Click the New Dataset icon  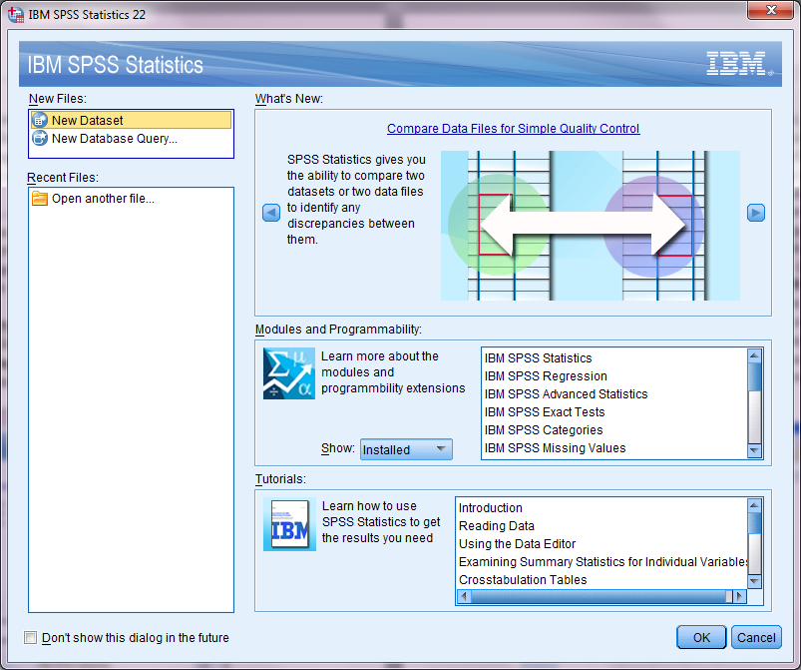click(x=39, y=121)
